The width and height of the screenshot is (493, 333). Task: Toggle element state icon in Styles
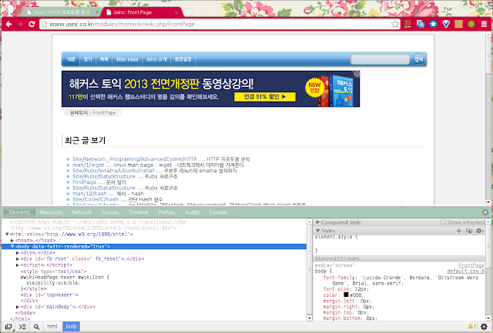click(x=469, y=231)
